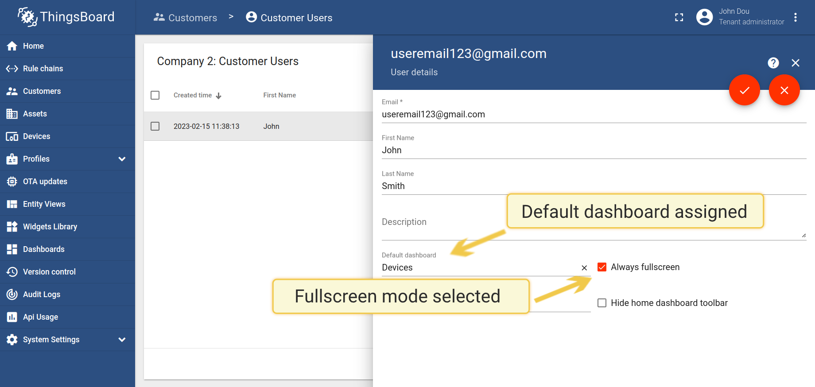Enable Hide home dashboard toolbar checkbox
The height and width of the screenshot is (387, 815).
point(602,303)
